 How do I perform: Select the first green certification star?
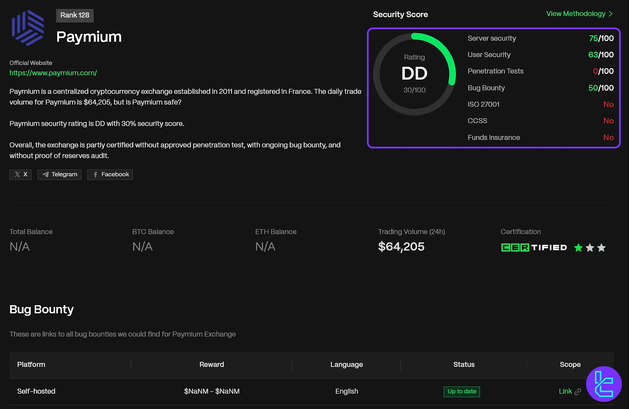(578, 248)
